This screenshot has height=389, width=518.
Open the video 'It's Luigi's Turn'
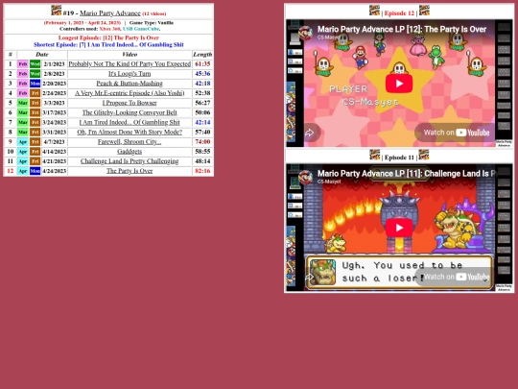[129, 73]
